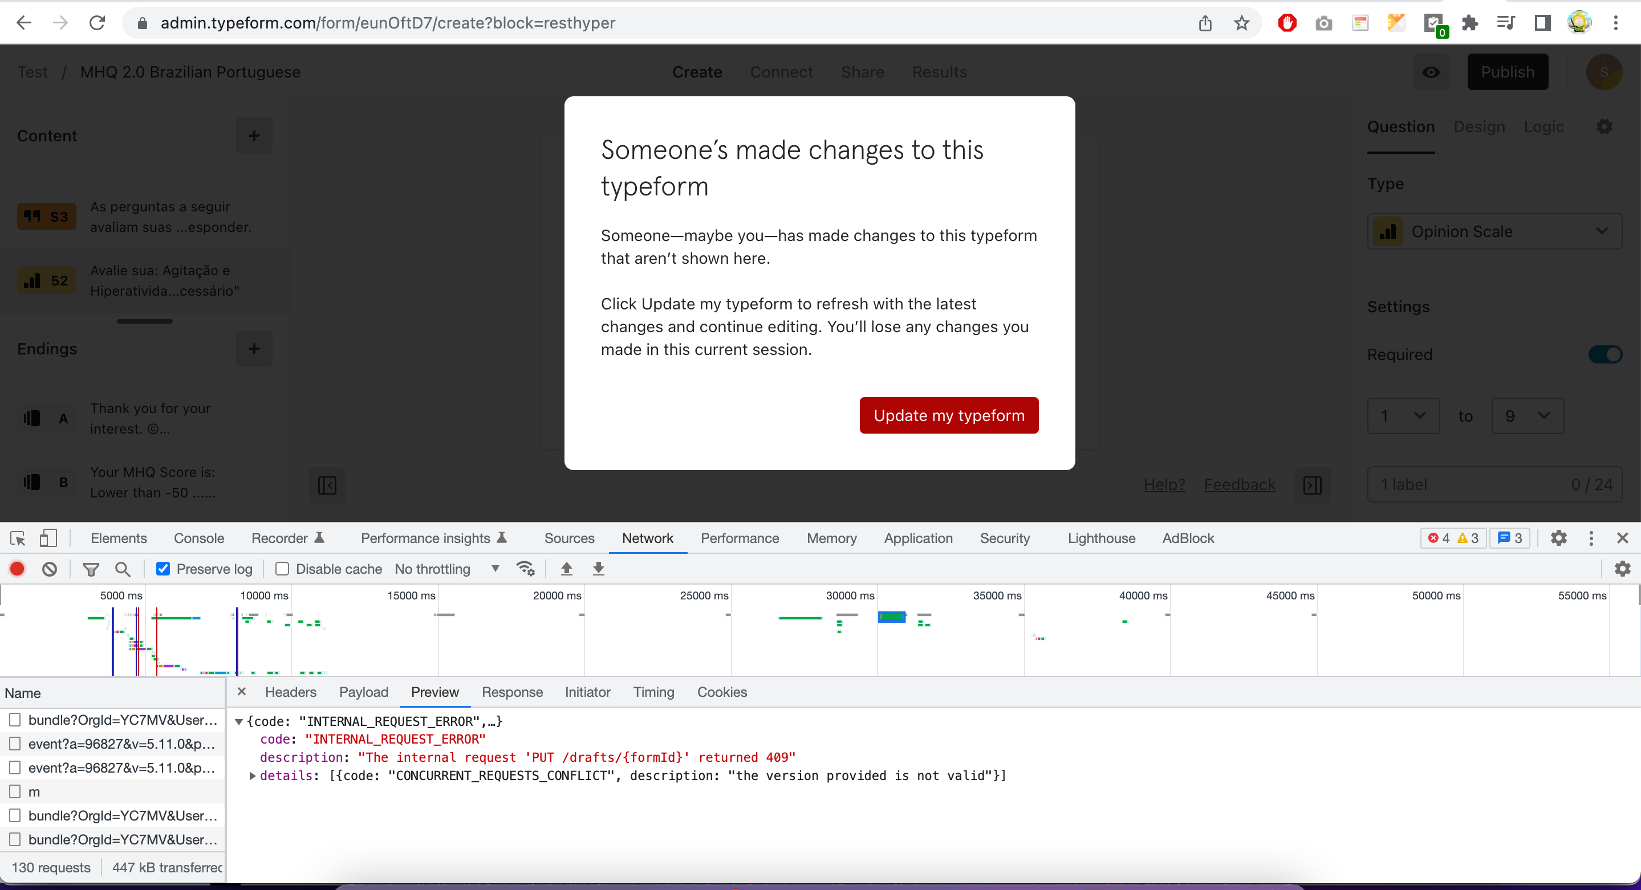This screenshot has height=890, width=1641.
Task: Open the Help? link
Action: point(1163,485)
